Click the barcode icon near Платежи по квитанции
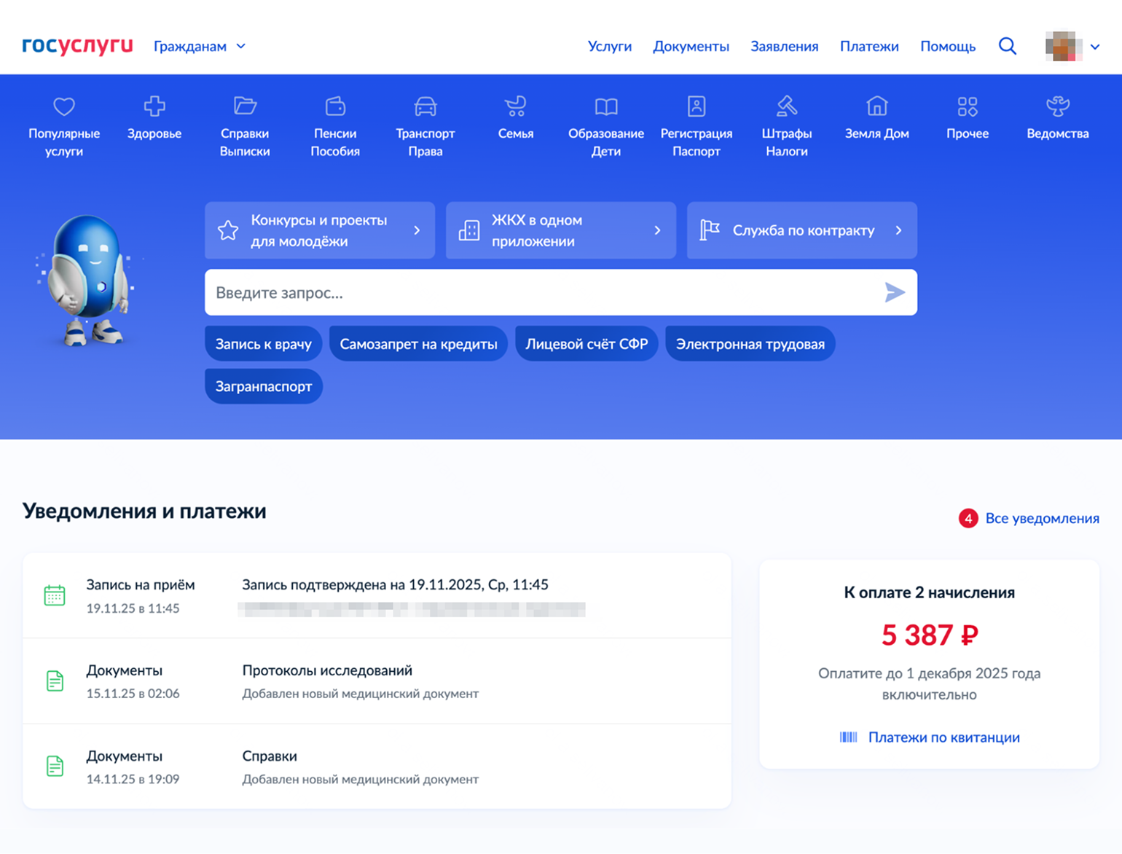Image resolution: width=1122 pixels, height=854 pixels. (x=848, y=737)
